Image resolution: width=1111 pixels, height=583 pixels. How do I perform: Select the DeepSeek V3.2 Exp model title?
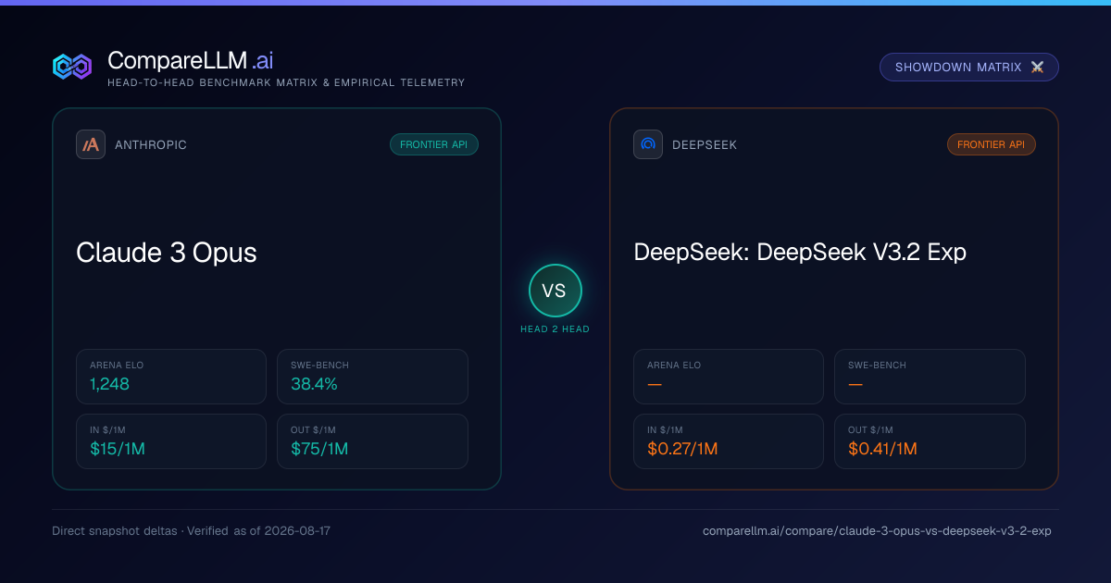coord(800,253)
